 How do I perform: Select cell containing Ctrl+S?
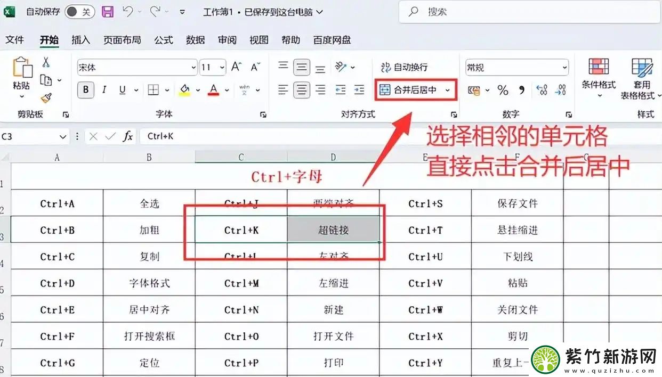pyautogui.click(x=425, y=203)
